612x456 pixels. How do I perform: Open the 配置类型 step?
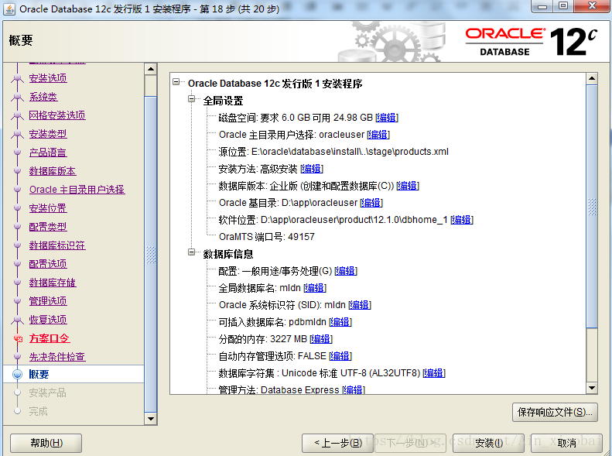[x=48, y=226]
